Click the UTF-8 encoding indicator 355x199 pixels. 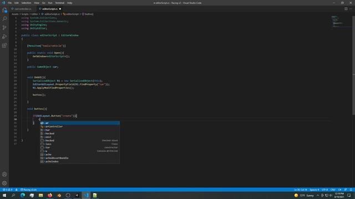324,190
